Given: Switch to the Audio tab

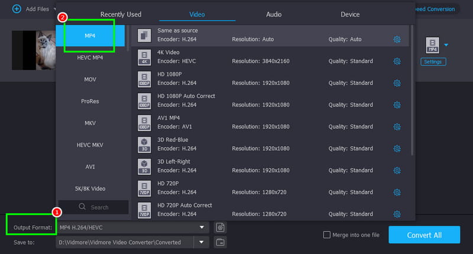Looking at the screenshot, I should (274, 14).
